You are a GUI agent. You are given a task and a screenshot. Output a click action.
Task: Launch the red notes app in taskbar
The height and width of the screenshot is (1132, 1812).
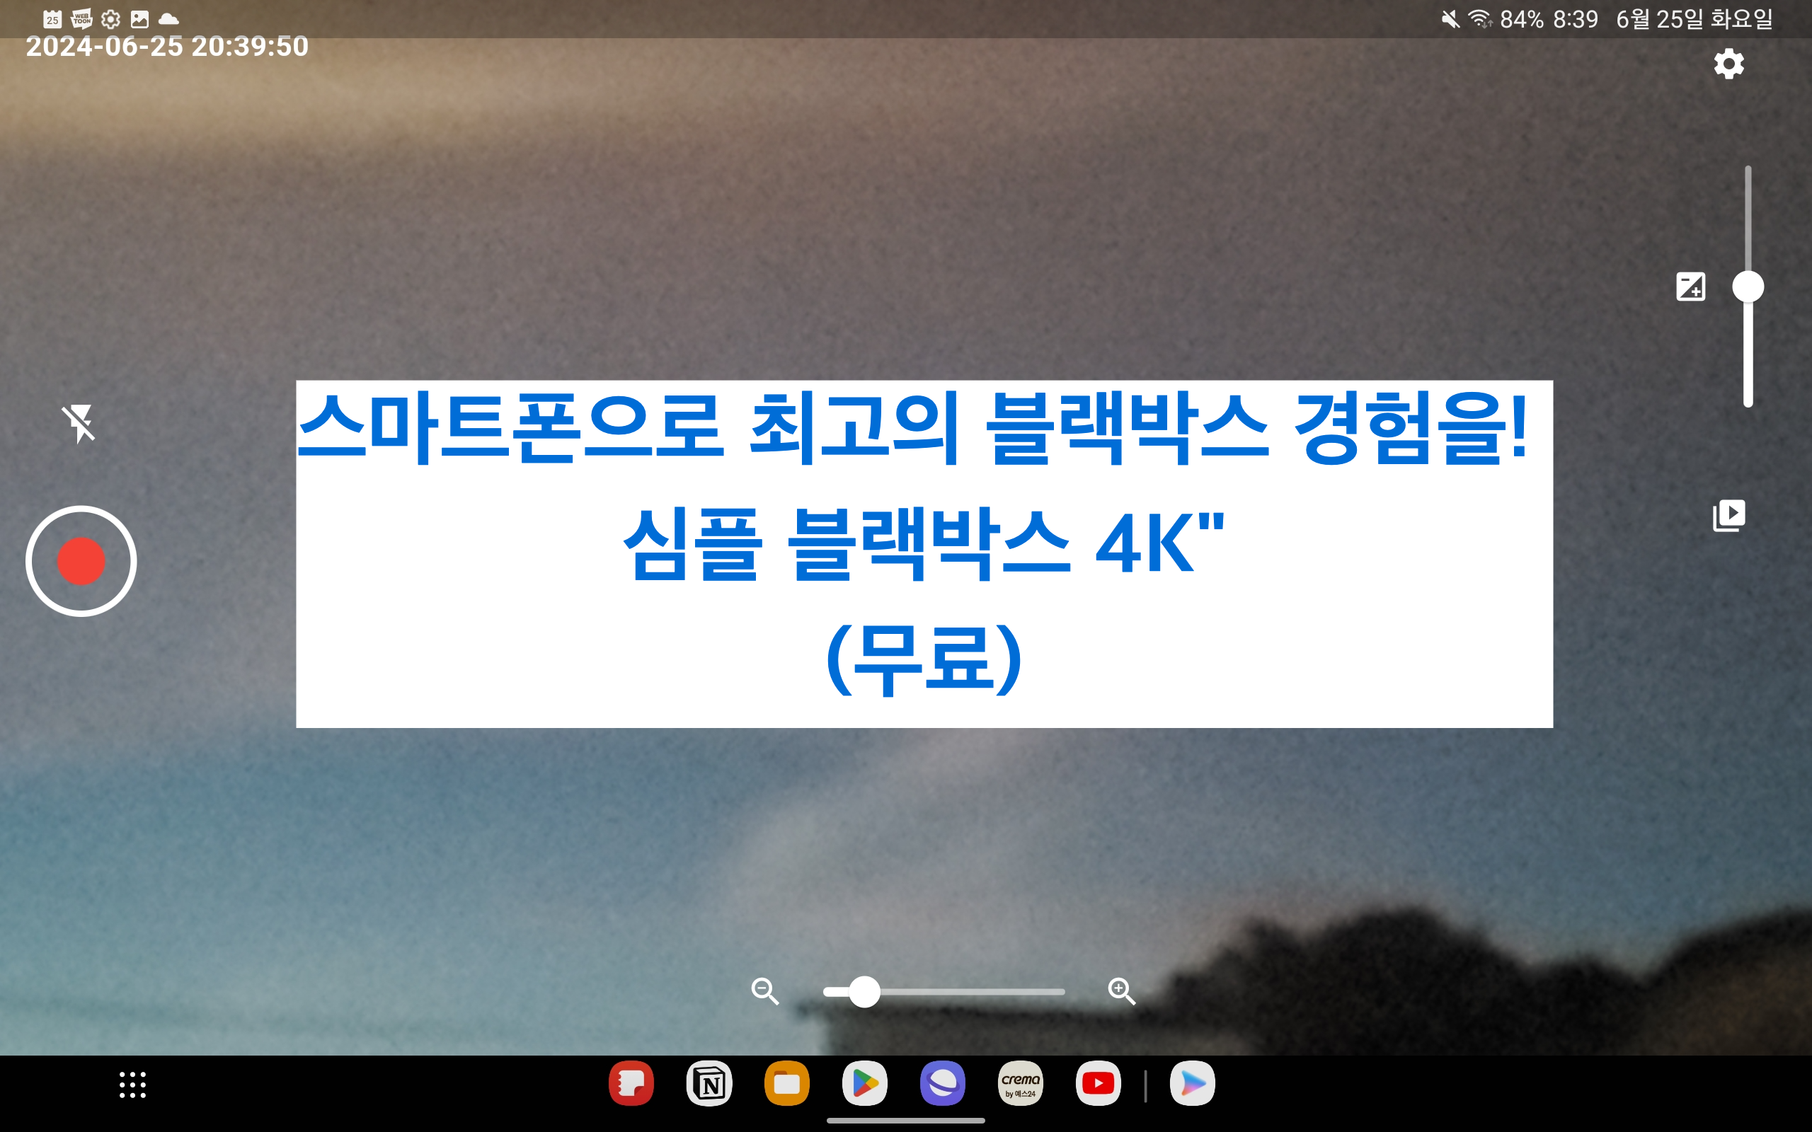[631, 1083]
